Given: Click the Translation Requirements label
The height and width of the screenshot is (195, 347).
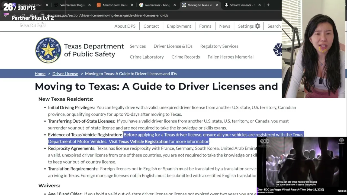Looking at the screenshot, I should [73, 169].
